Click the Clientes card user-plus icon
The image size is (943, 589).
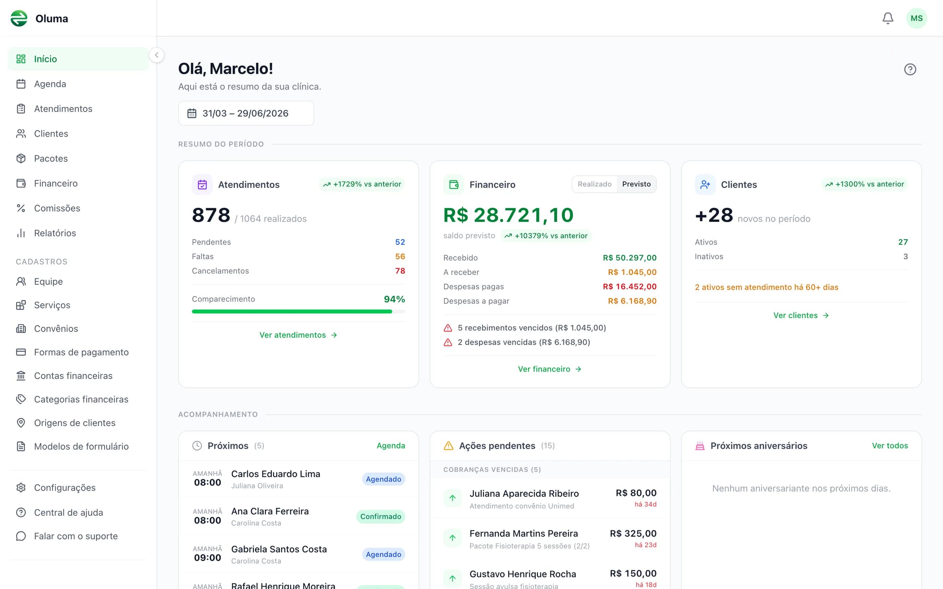point(705,185)
